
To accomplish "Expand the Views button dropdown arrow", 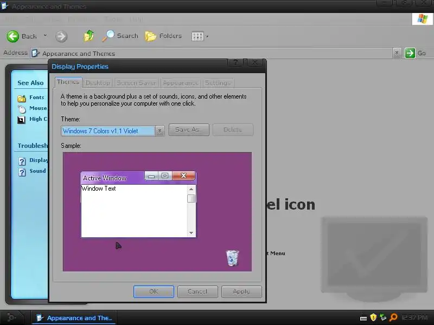I will (x=207, y=36).
